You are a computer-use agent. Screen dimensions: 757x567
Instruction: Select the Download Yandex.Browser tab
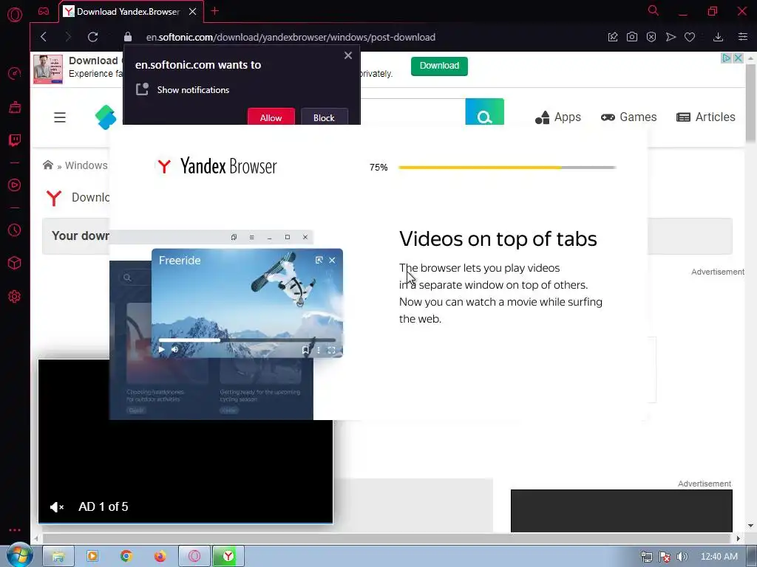point(128,12)
